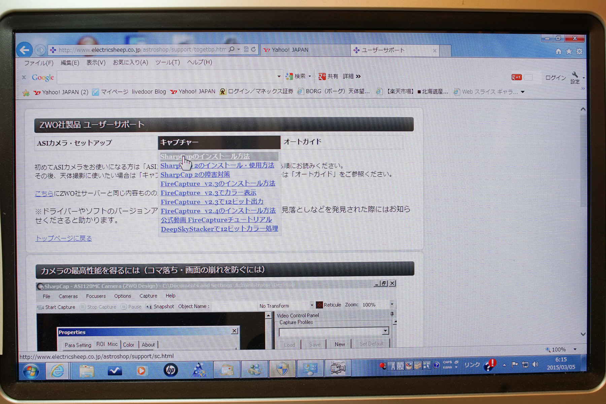Open DeepSkyStackerで12ビットカラー処理 link
Screen dimensions: 606x404
[x=220, y=229]
